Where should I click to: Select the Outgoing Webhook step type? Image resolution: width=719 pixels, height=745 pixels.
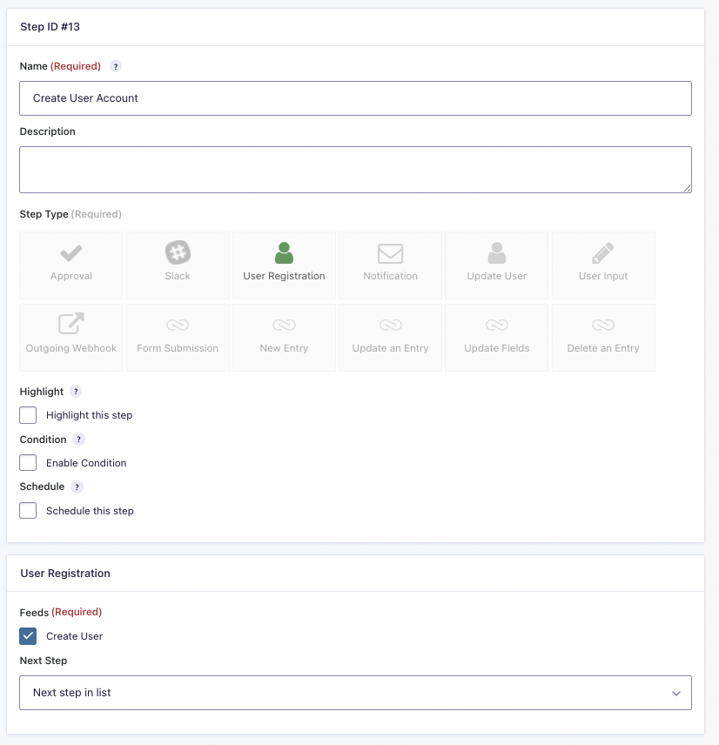[x=71, y=337]
